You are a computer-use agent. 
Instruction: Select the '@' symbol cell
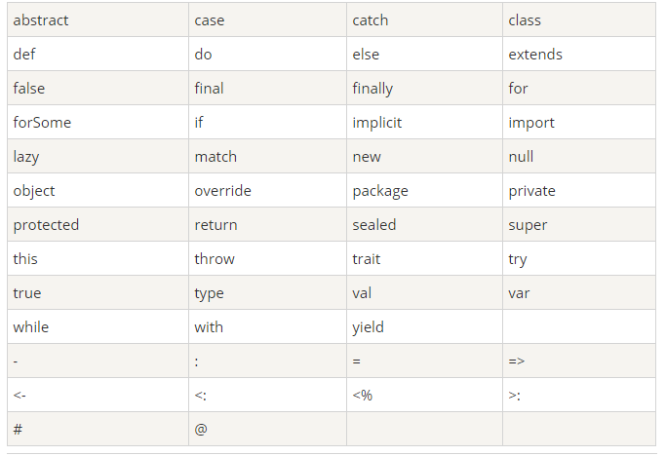click(267, 429)
